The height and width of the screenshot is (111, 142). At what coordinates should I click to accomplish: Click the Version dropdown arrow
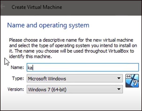[x=119, y=89]
